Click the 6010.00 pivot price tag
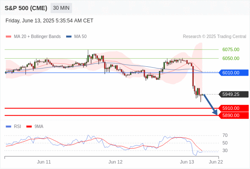This screenshot has width=250, height=169. (233, 73)
